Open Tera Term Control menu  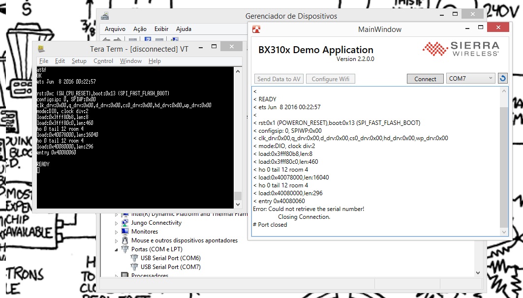point(103,60)
